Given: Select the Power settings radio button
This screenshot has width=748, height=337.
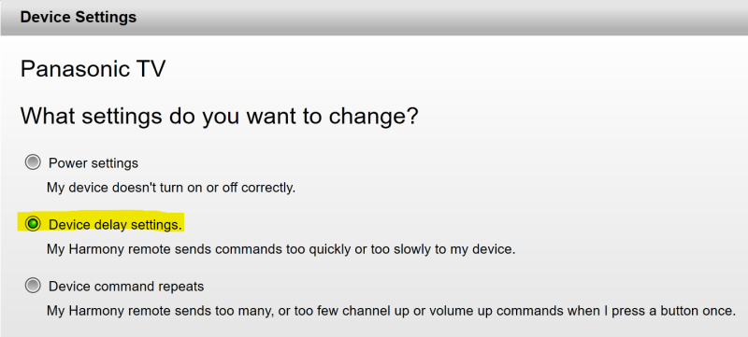Looking at the screenshot, I should 33,162.
